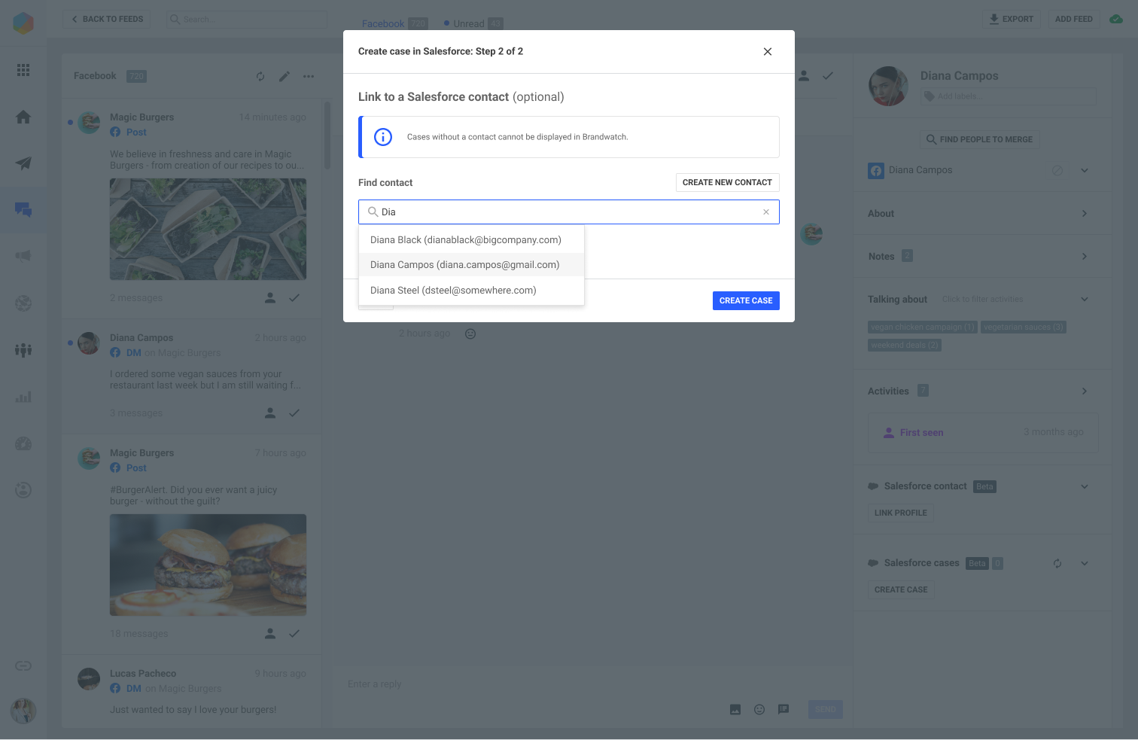Click the Add Feed button
This screenshot has width=1138, height=740.
1074,20
